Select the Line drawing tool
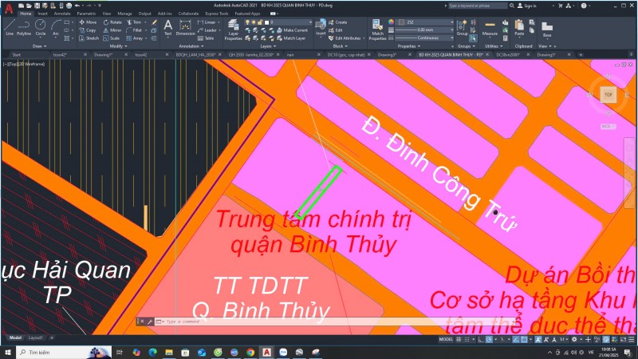The image size is (638, 359). tap(10, 27)
